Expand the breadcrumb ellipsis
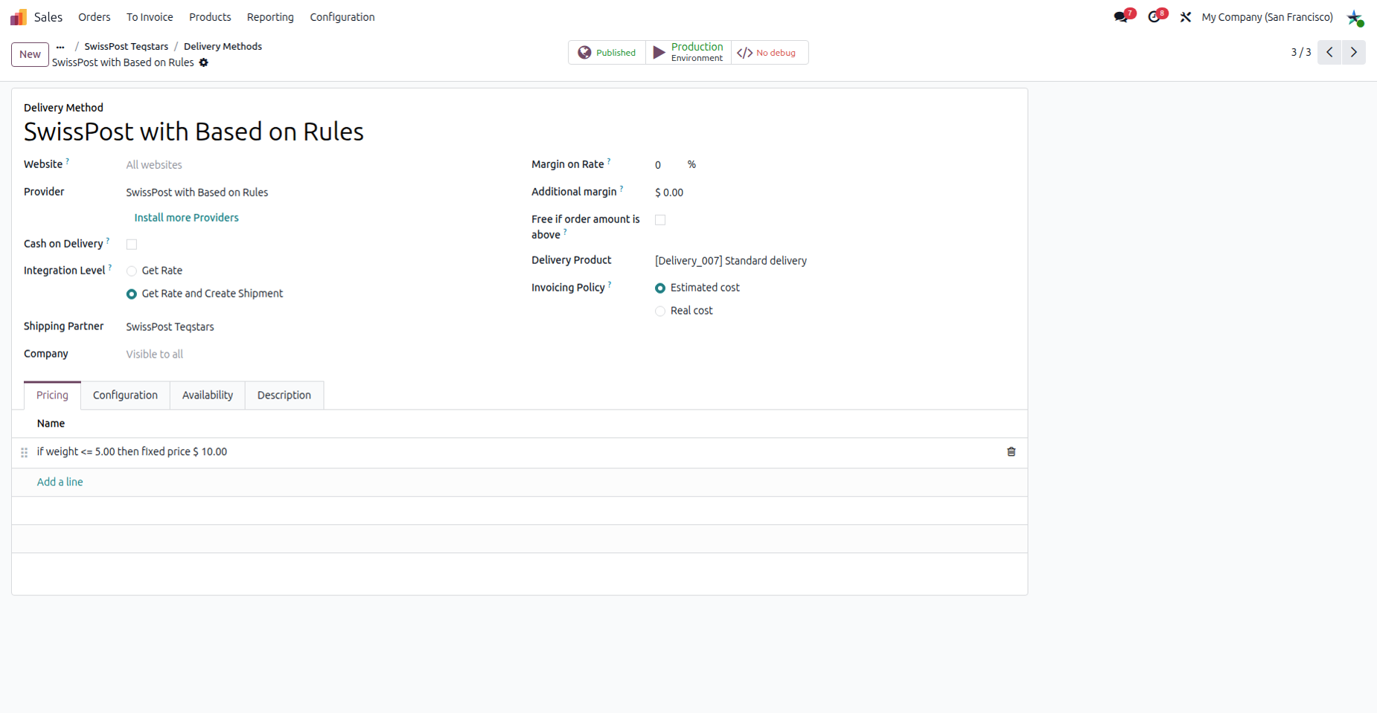 coord(60,47)
